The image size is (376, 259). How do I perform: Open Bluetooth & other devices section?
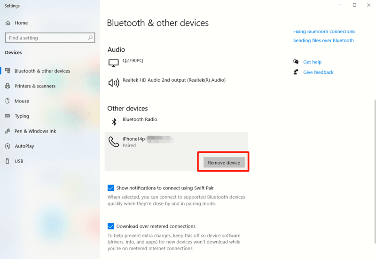click(42, 71)
